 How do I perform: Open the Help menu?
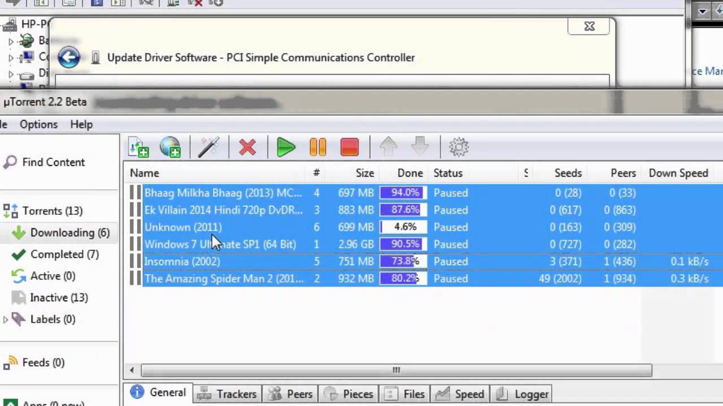(x=81, y=125)
